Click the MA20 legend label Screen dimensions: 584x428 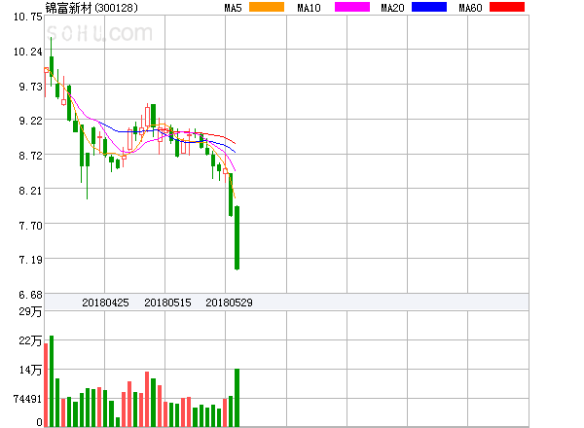[392, 8]
